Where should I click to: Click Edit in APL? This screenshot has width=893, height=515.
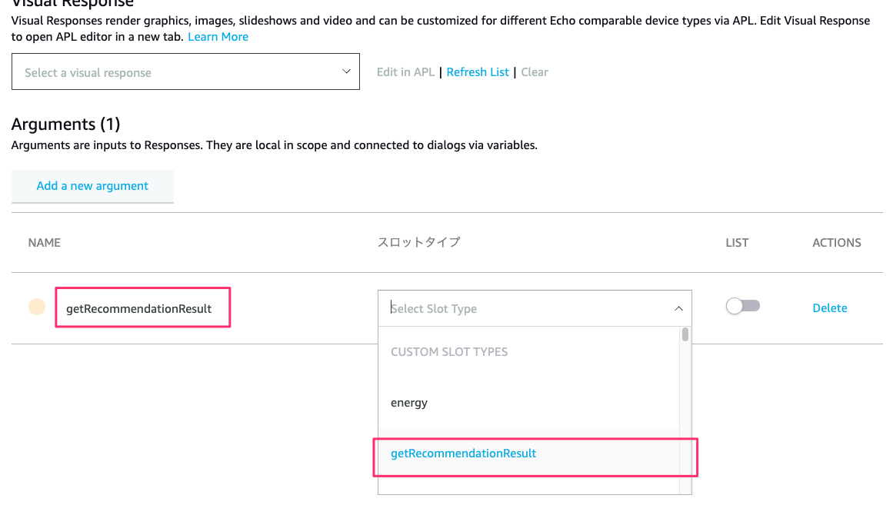coord(405,72)
